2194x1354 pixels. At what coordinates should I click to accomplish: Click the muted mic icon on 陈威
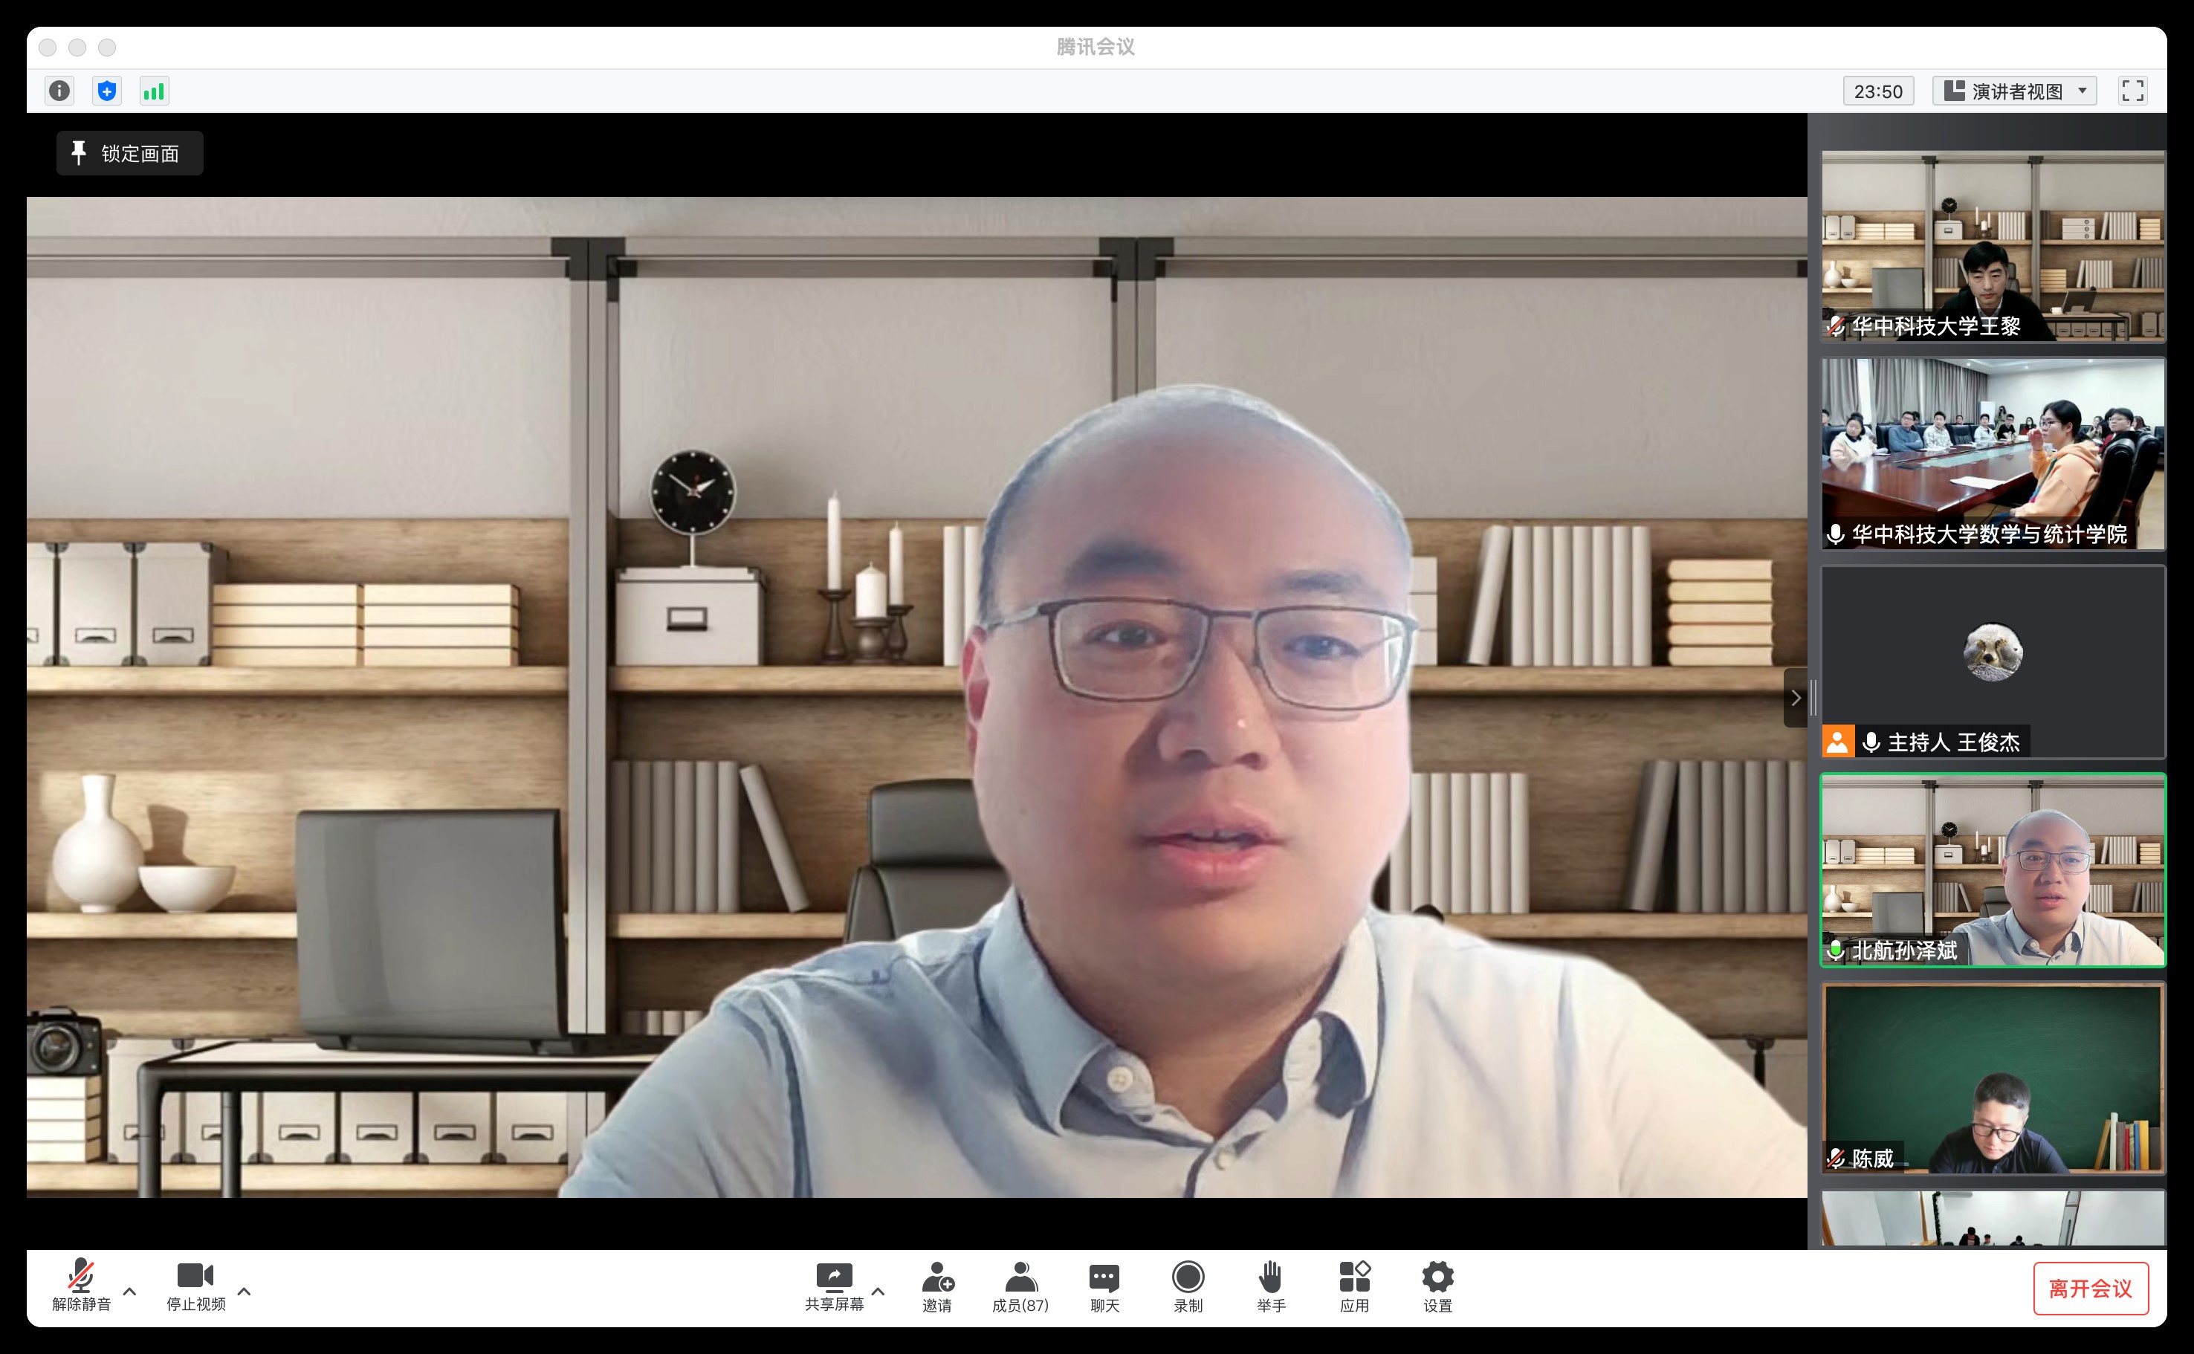pyautogui.click(x=1836, y=1158)
